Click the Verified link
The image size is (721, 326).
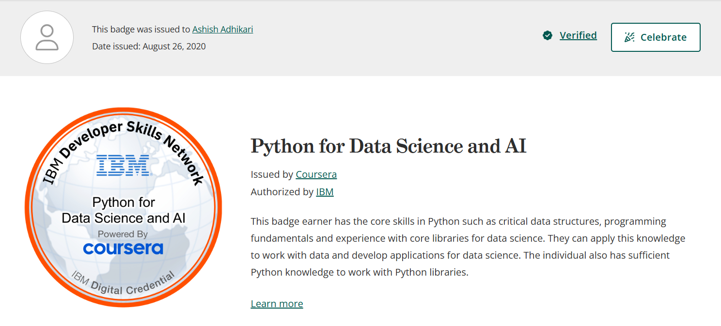pyautogui.click(x=578, y=35)
